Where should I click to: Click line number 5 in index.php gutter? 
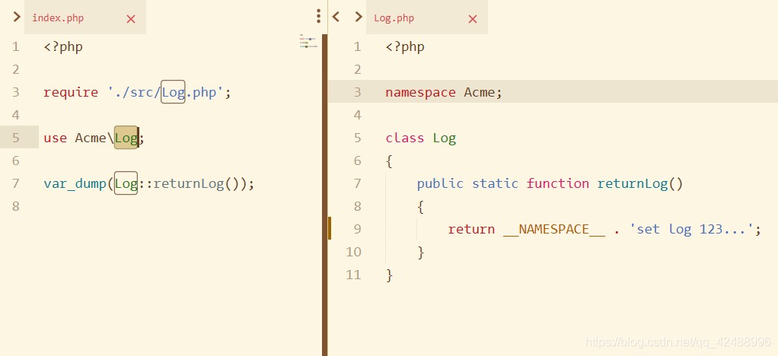pos(16,138)
